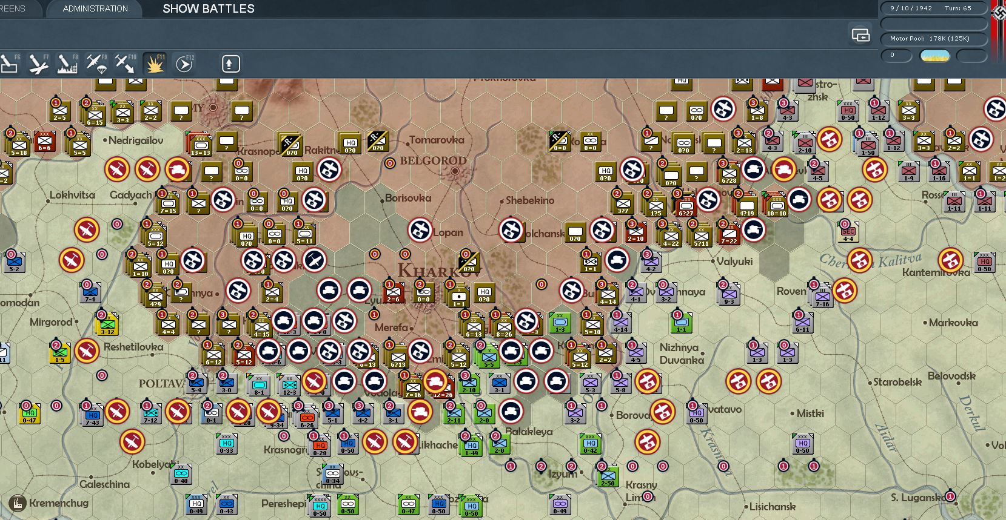Screen dimensions: 1006x520
Task: Select the green 5-5 unit counter
Action: pyautogui.click(x=488, y=357)
